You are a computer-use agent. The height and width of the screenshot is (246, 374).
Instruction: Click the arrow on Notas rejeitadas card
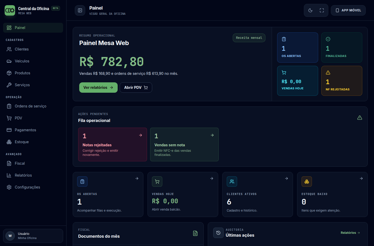(x=141, y=135)
